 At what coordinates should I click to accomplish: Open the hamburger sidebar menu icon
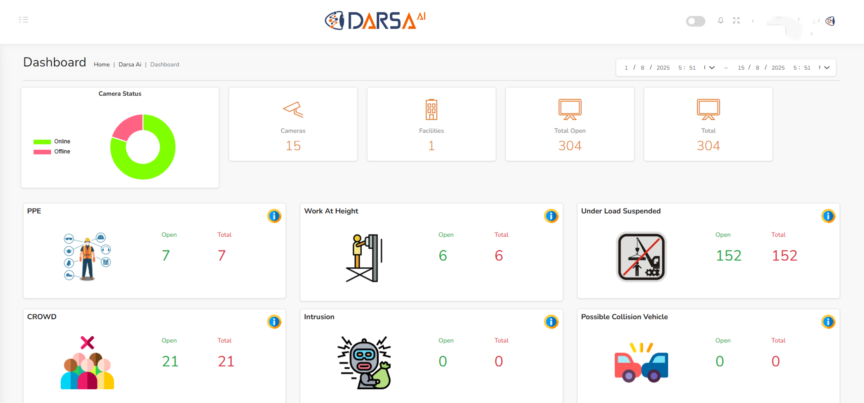point(23,20)
